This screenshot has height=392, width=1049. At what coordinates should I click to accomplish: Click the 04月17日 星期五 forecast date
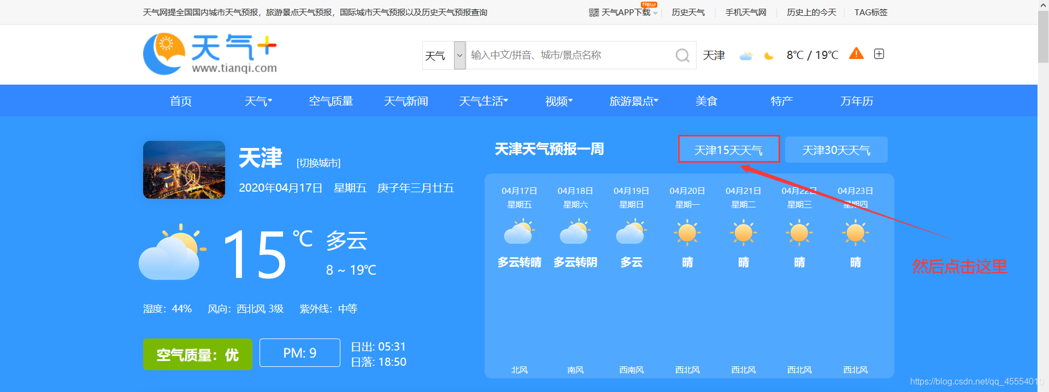(520, 198)
